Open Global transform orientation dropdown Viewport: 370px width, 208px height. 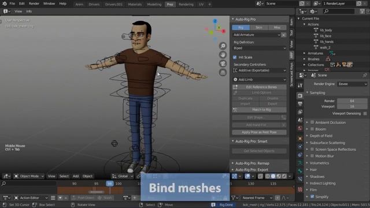point(123,176)
